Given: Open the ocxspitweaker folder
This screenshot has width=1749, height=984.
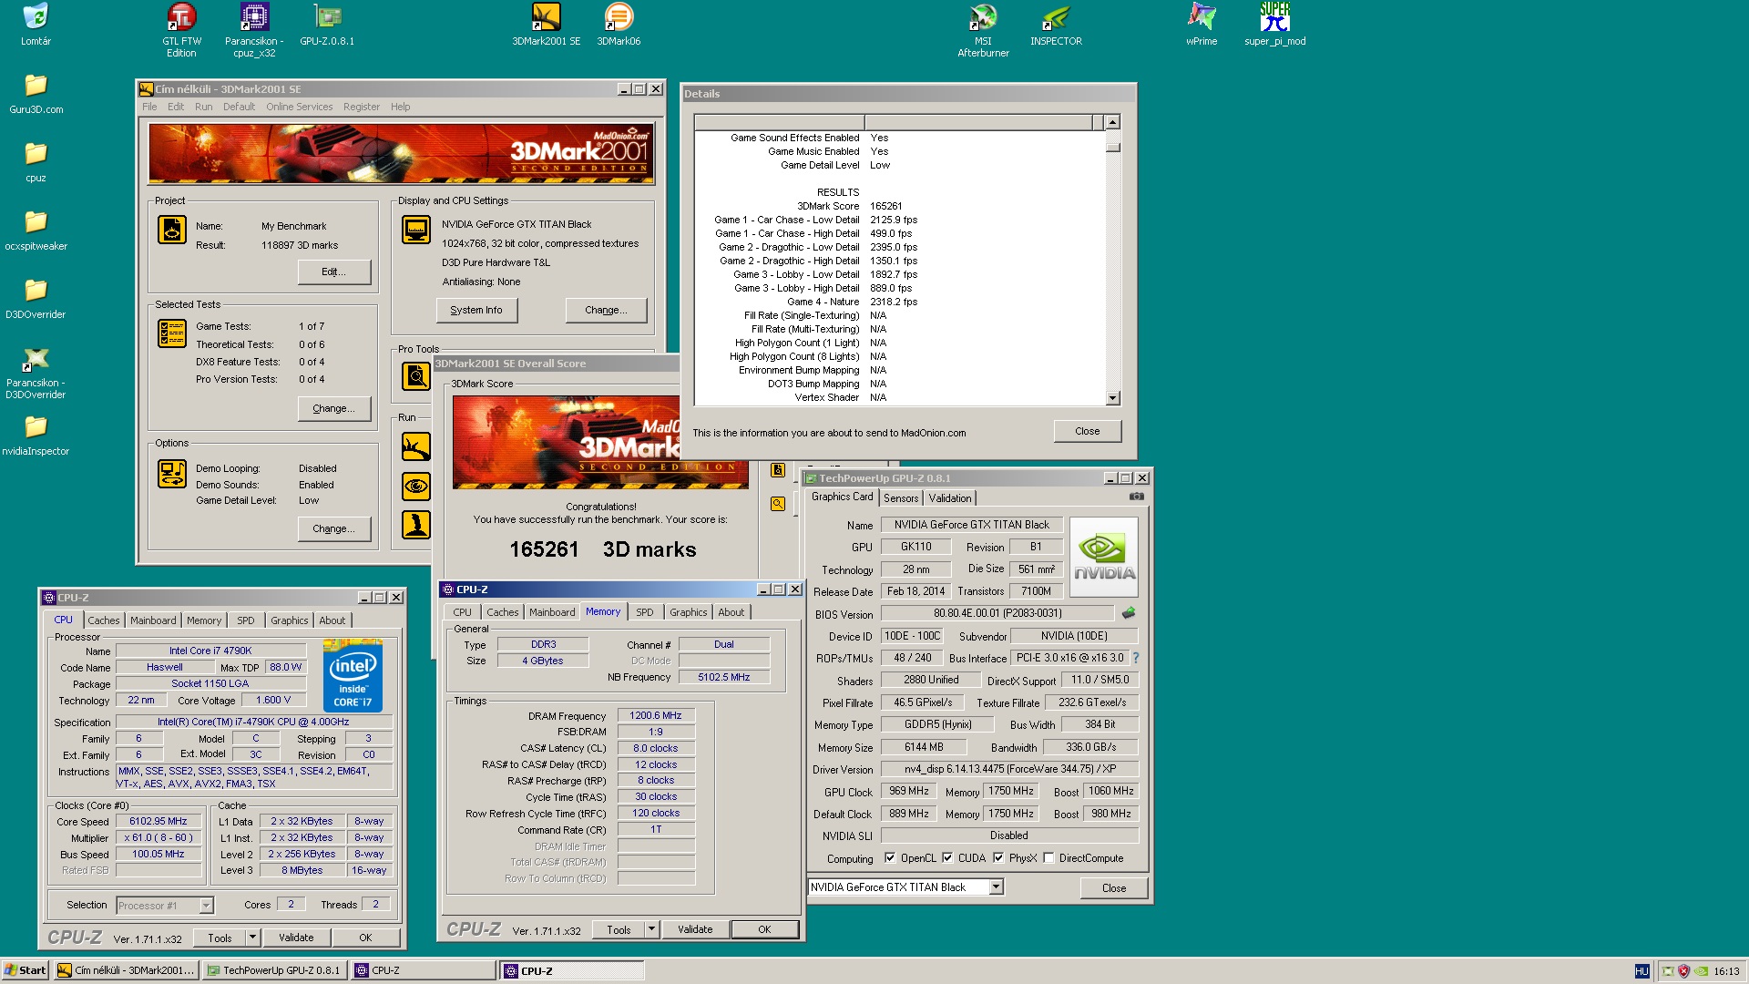Looking at the screenshot, I should [x=36, y=230].
